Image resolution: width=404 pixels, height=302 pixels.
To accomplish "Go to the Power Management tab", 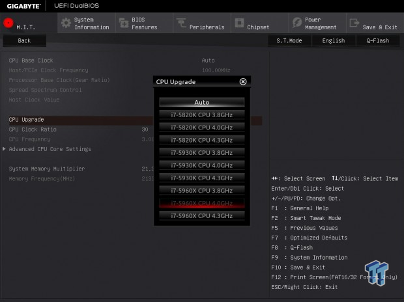I will pyautogui.click(x=317, y=23).
